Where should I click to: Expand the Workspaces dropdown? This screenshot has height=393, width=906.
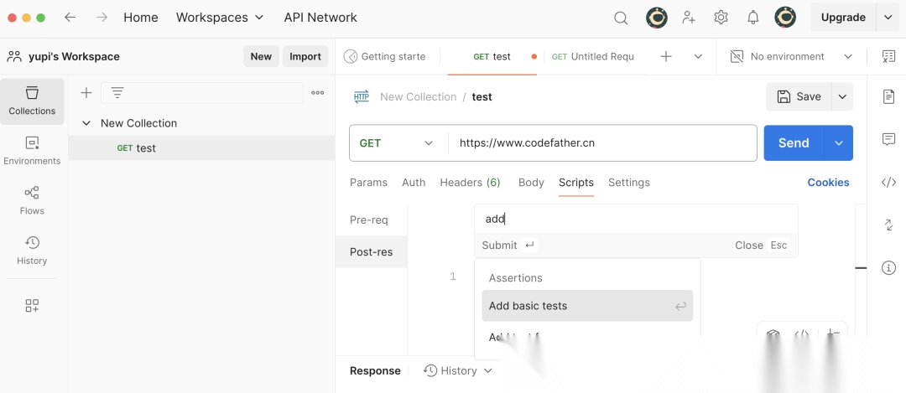click(220, 18)
